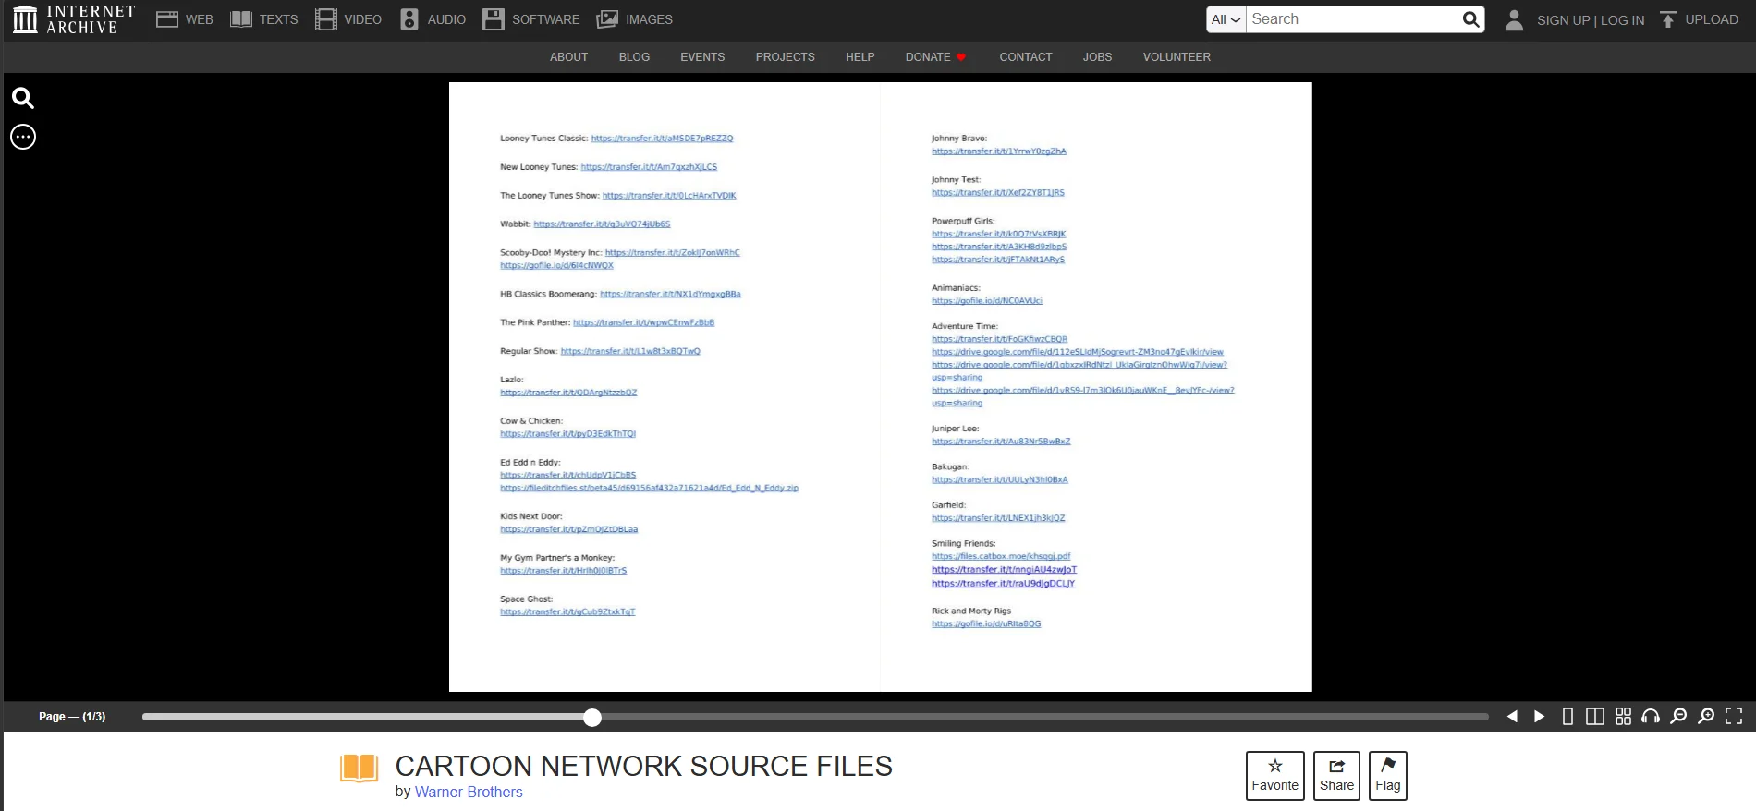Switch to one-page view
This screenshot has height=811, width=1756.
[1567, 717]
